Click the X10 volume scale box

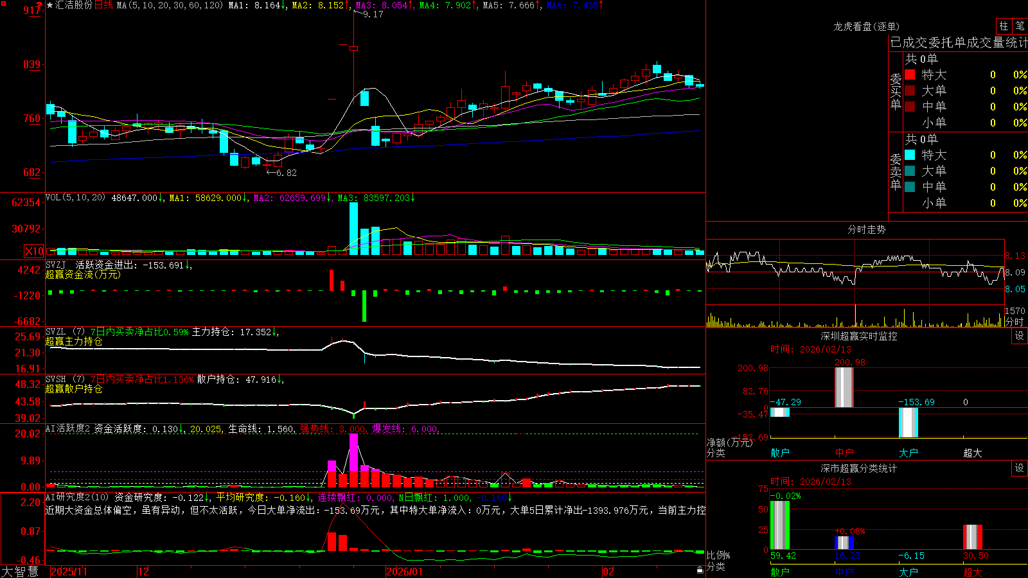(34, 251)
